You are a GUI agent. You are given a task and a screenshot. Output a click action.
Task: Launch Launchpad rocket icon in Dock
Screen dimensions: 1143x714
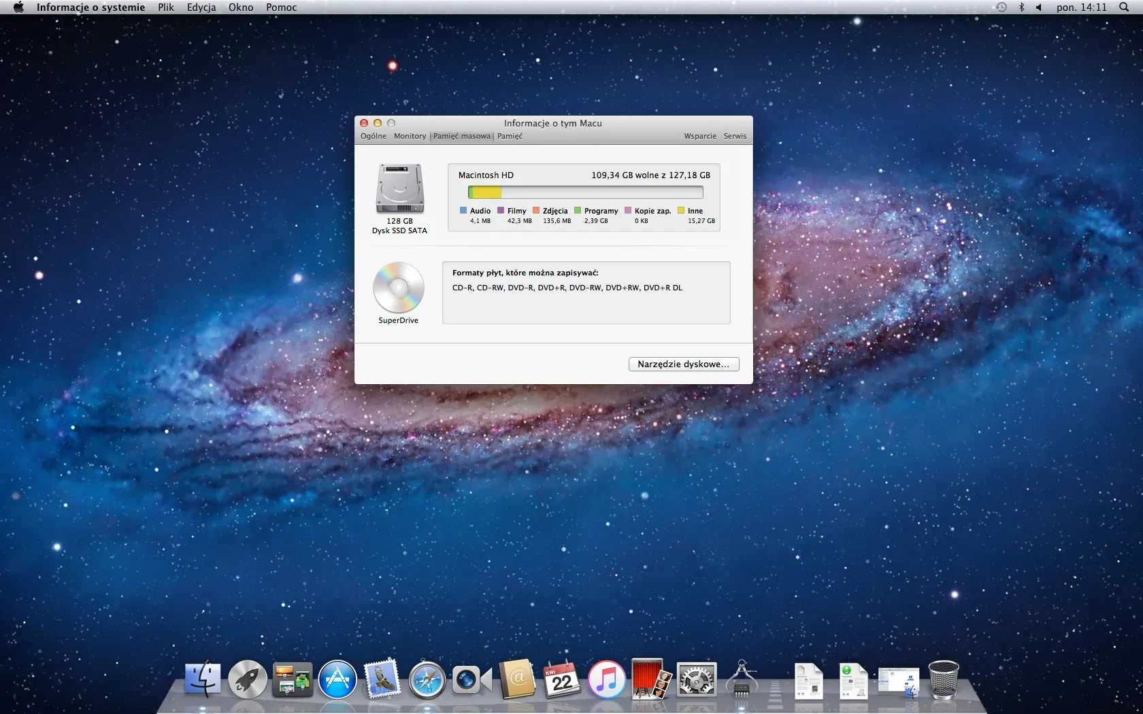248,680
